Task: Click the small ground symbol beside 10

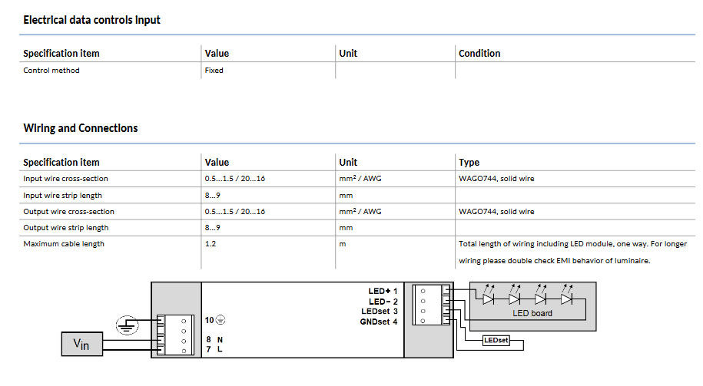Action: [x=221, y=320]
